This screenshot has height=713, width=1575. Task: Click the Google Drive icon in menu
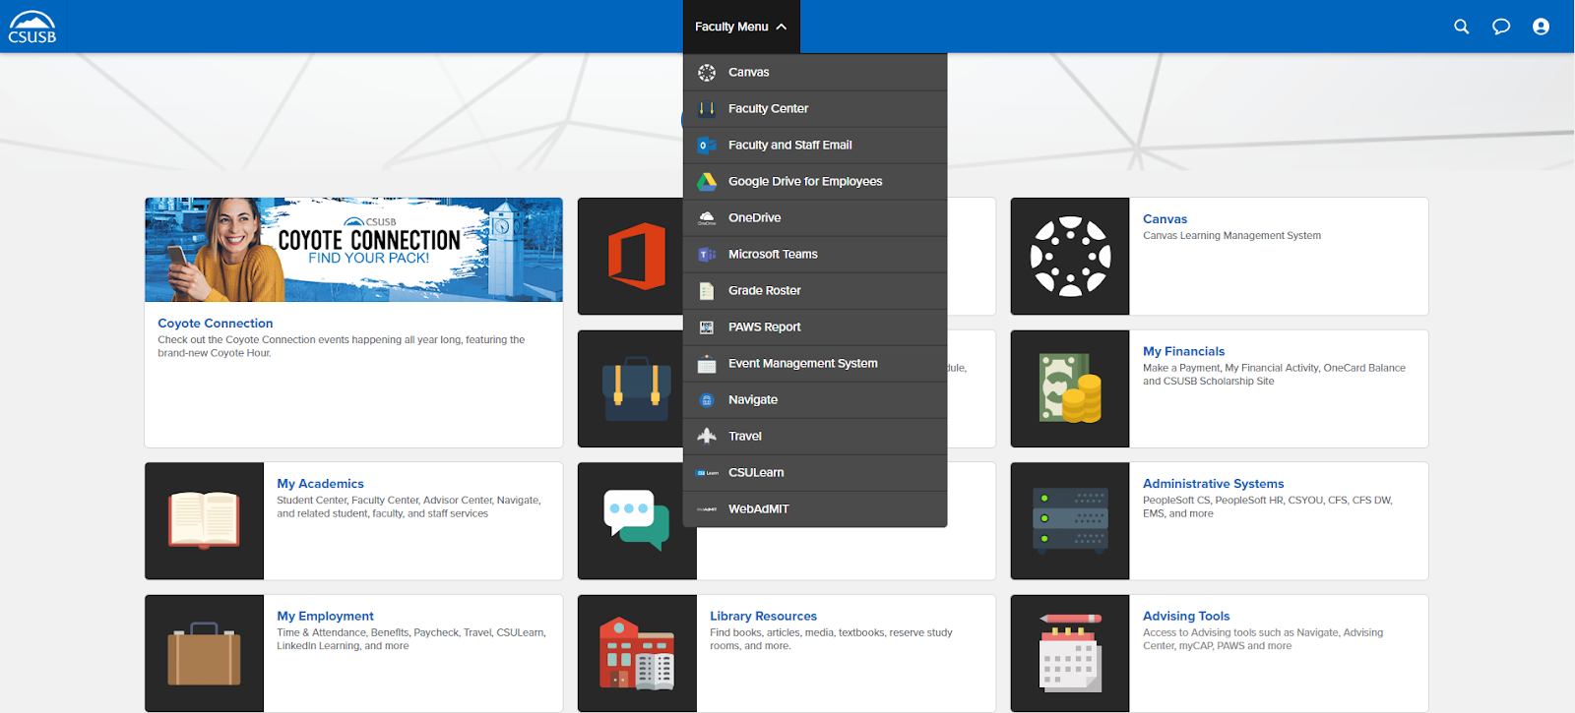[707, 182]
